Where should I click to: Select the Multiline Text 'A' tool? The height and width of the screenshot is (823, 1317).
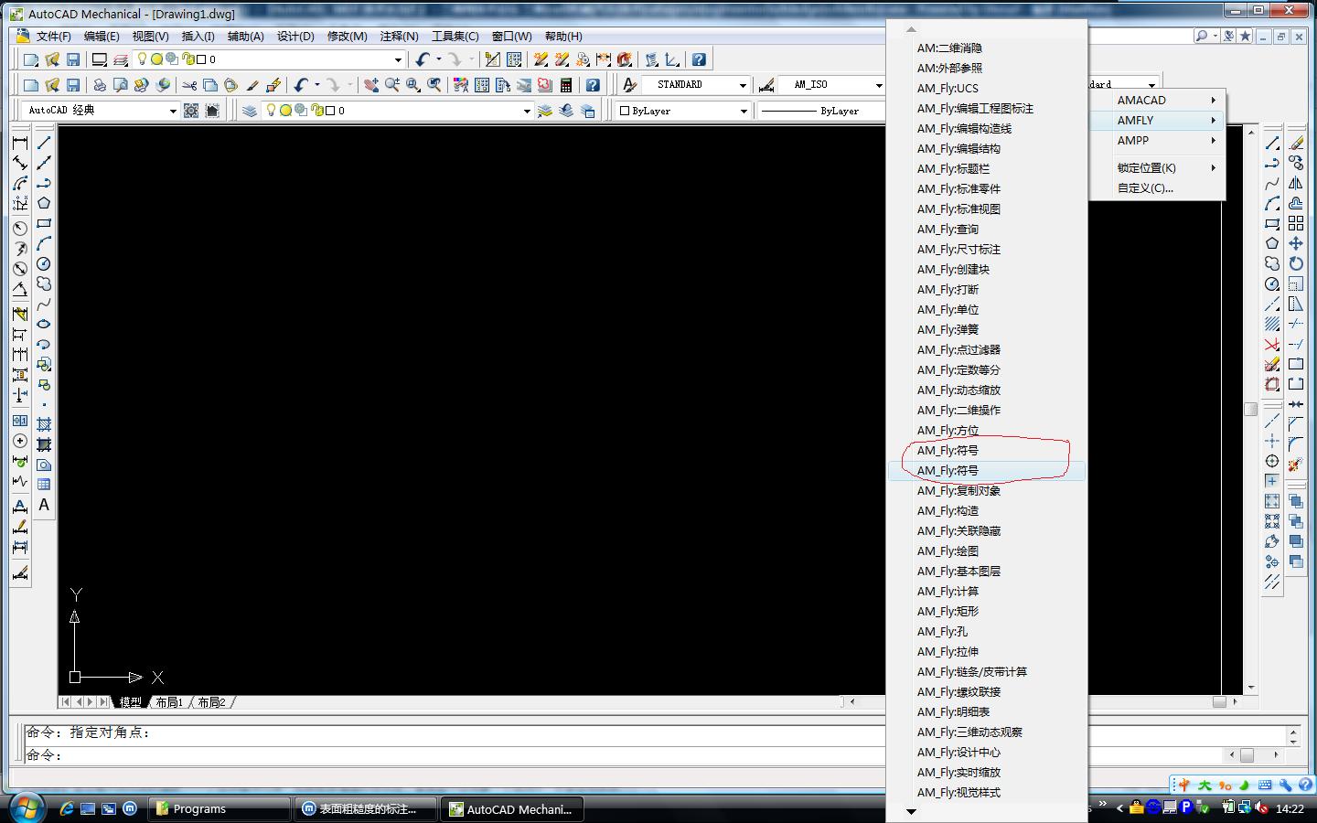43,505
